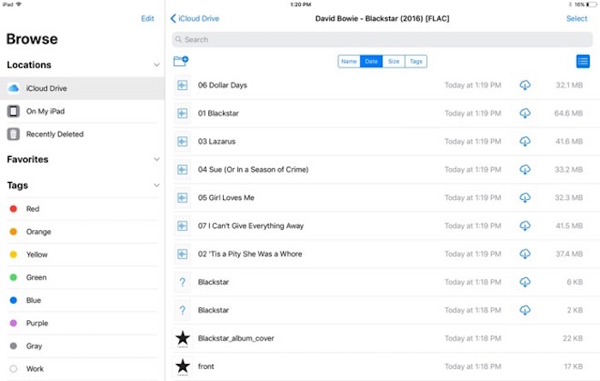The width and height of the screenshot is (600, 381).
Task: Download 04 Sue (Or In a Season of Crime)
Action: tap(525, 170)
